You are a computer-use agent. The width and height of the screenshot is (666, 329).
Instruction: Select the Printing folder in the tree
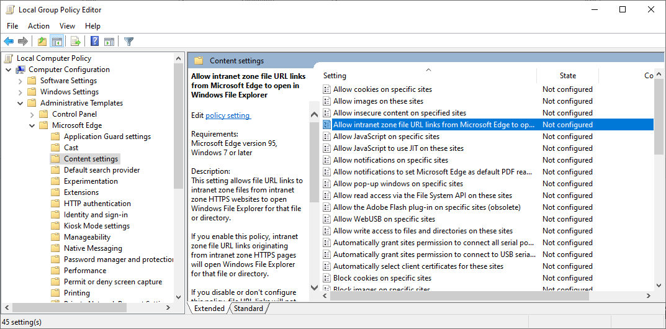pos(76,293)
